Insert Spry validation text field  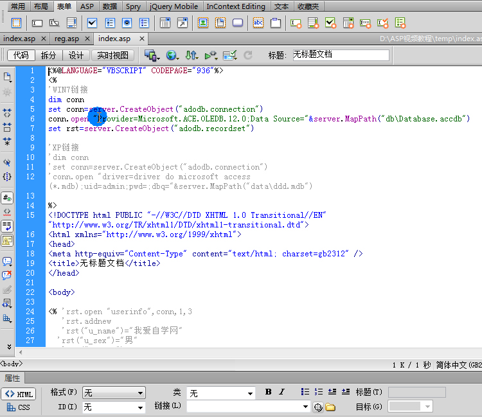[x=296, y=22]
